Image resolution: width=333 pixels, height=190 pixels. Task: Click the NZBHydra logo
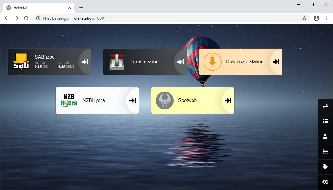[x=68, y=101]
